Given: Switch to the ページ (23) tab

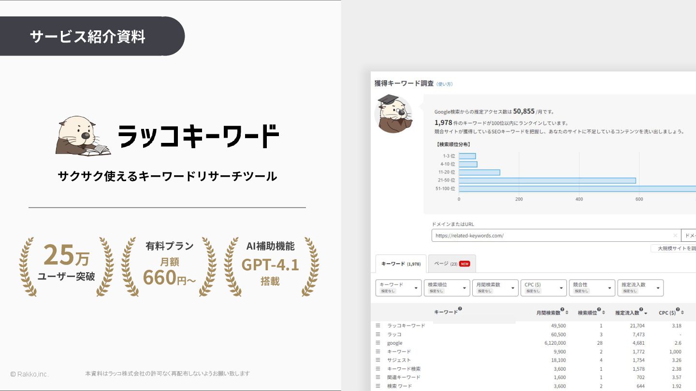Looking at the screenshot, I should click(x=452, y=264).
